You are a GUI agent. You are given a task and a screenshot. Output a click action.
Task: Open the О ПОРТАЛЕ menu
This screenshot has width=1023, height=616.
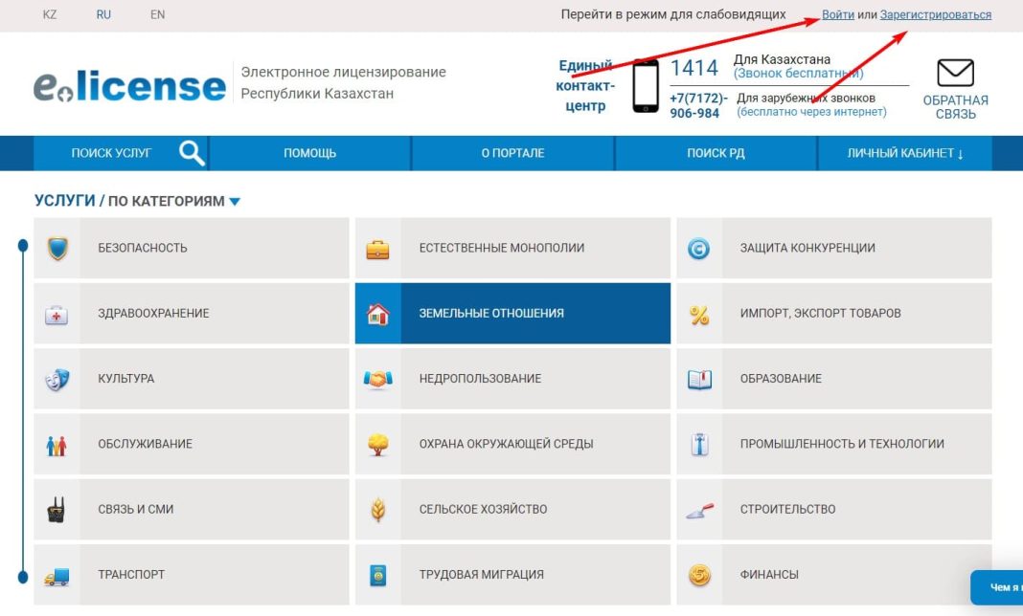(x=513, y=152)
